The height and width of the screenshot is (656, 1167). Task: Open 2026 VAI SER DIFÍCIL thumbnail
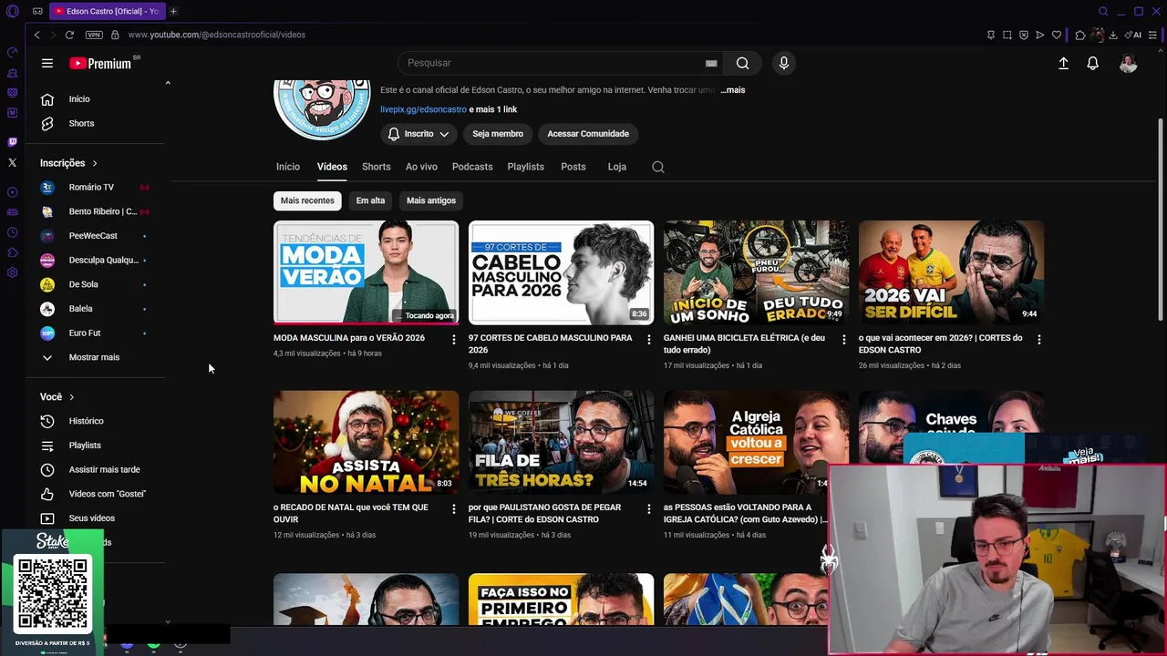951,272
